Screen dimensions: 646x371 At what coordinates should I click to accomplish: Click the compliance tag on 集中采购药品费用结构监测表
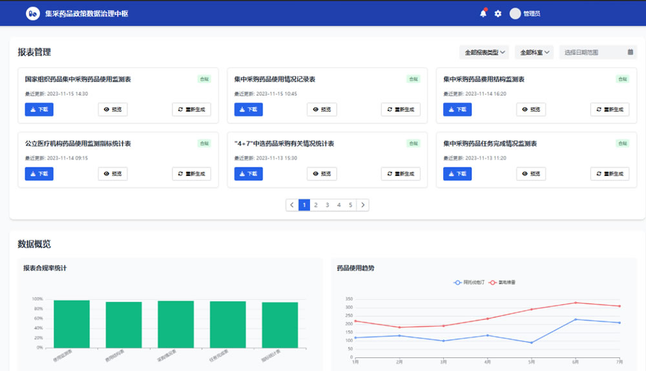coord(623,79)
